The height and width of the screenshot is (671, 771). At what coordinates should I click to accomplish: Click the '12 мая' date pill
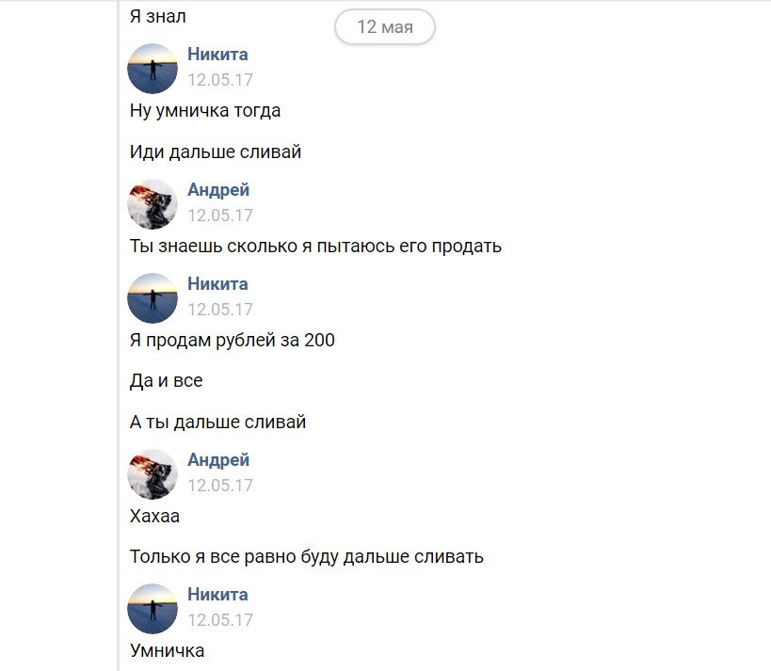[x=384, y=27]
